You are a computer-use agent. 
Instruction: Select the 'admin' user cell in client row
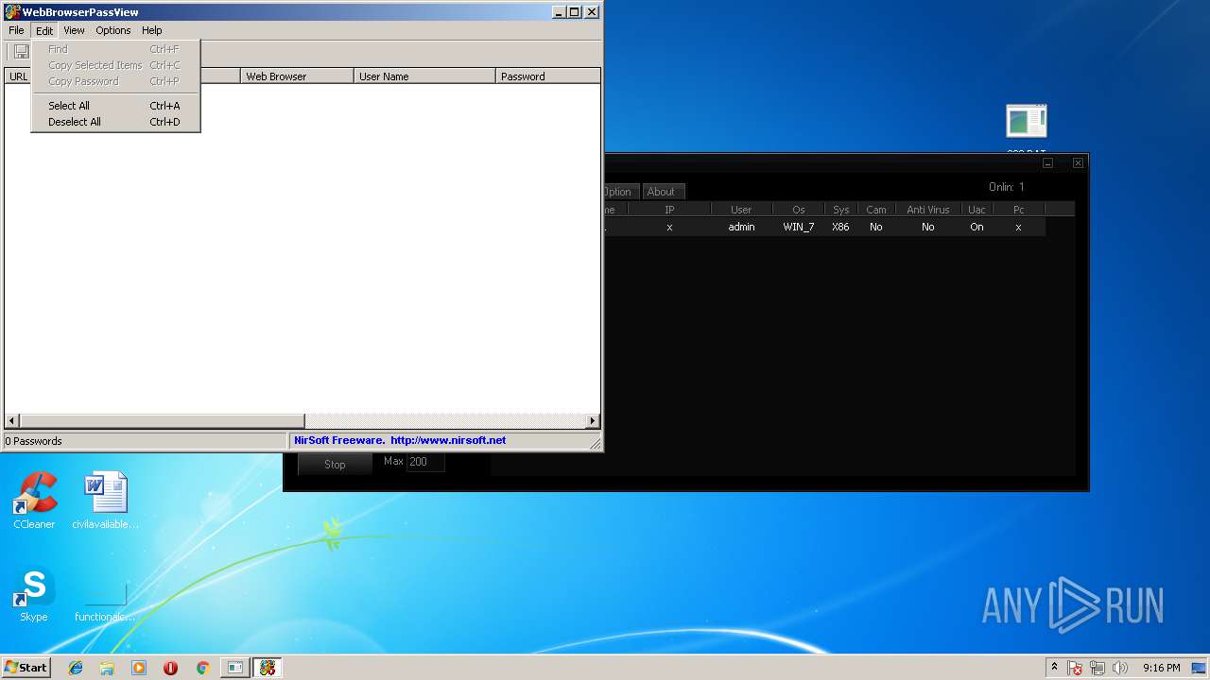(x=741, y=227)
